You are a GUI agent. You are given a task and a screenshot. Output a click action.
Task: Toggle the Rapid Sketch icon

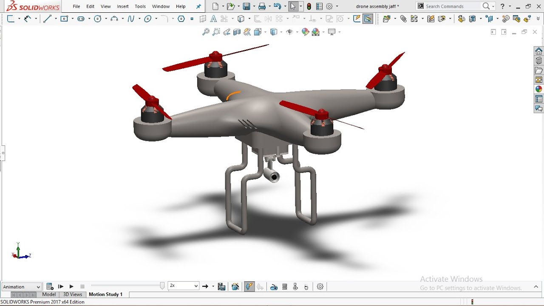357,19
